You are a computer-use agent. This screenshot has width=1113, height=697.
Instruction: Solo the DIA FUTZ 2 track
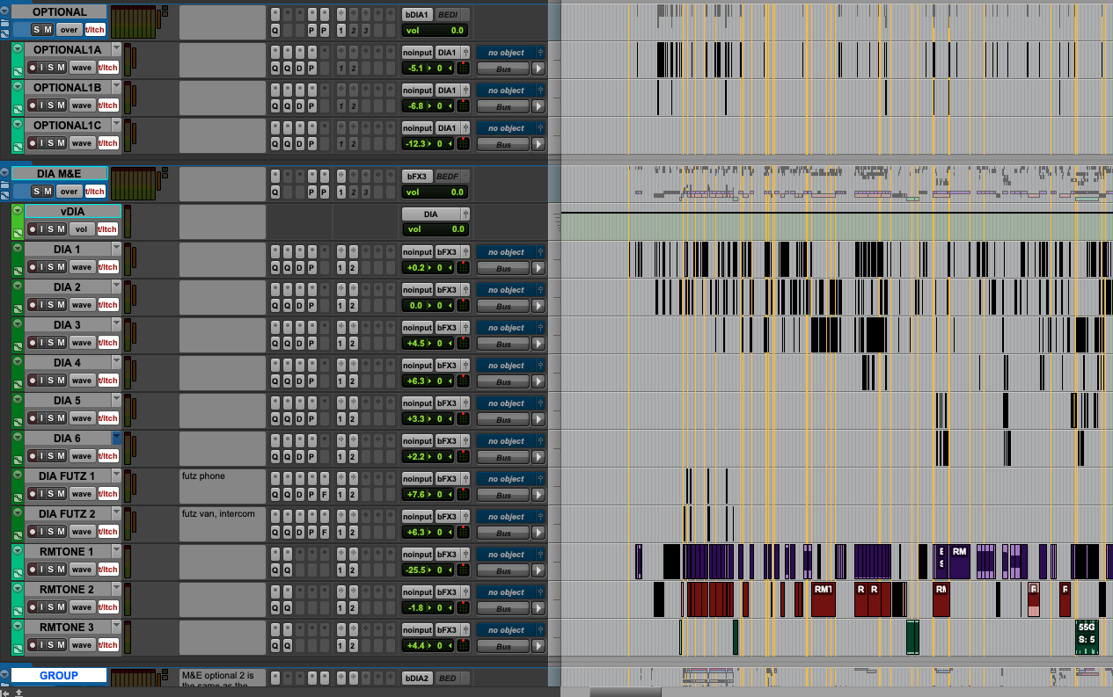click(x=52, y=532)
